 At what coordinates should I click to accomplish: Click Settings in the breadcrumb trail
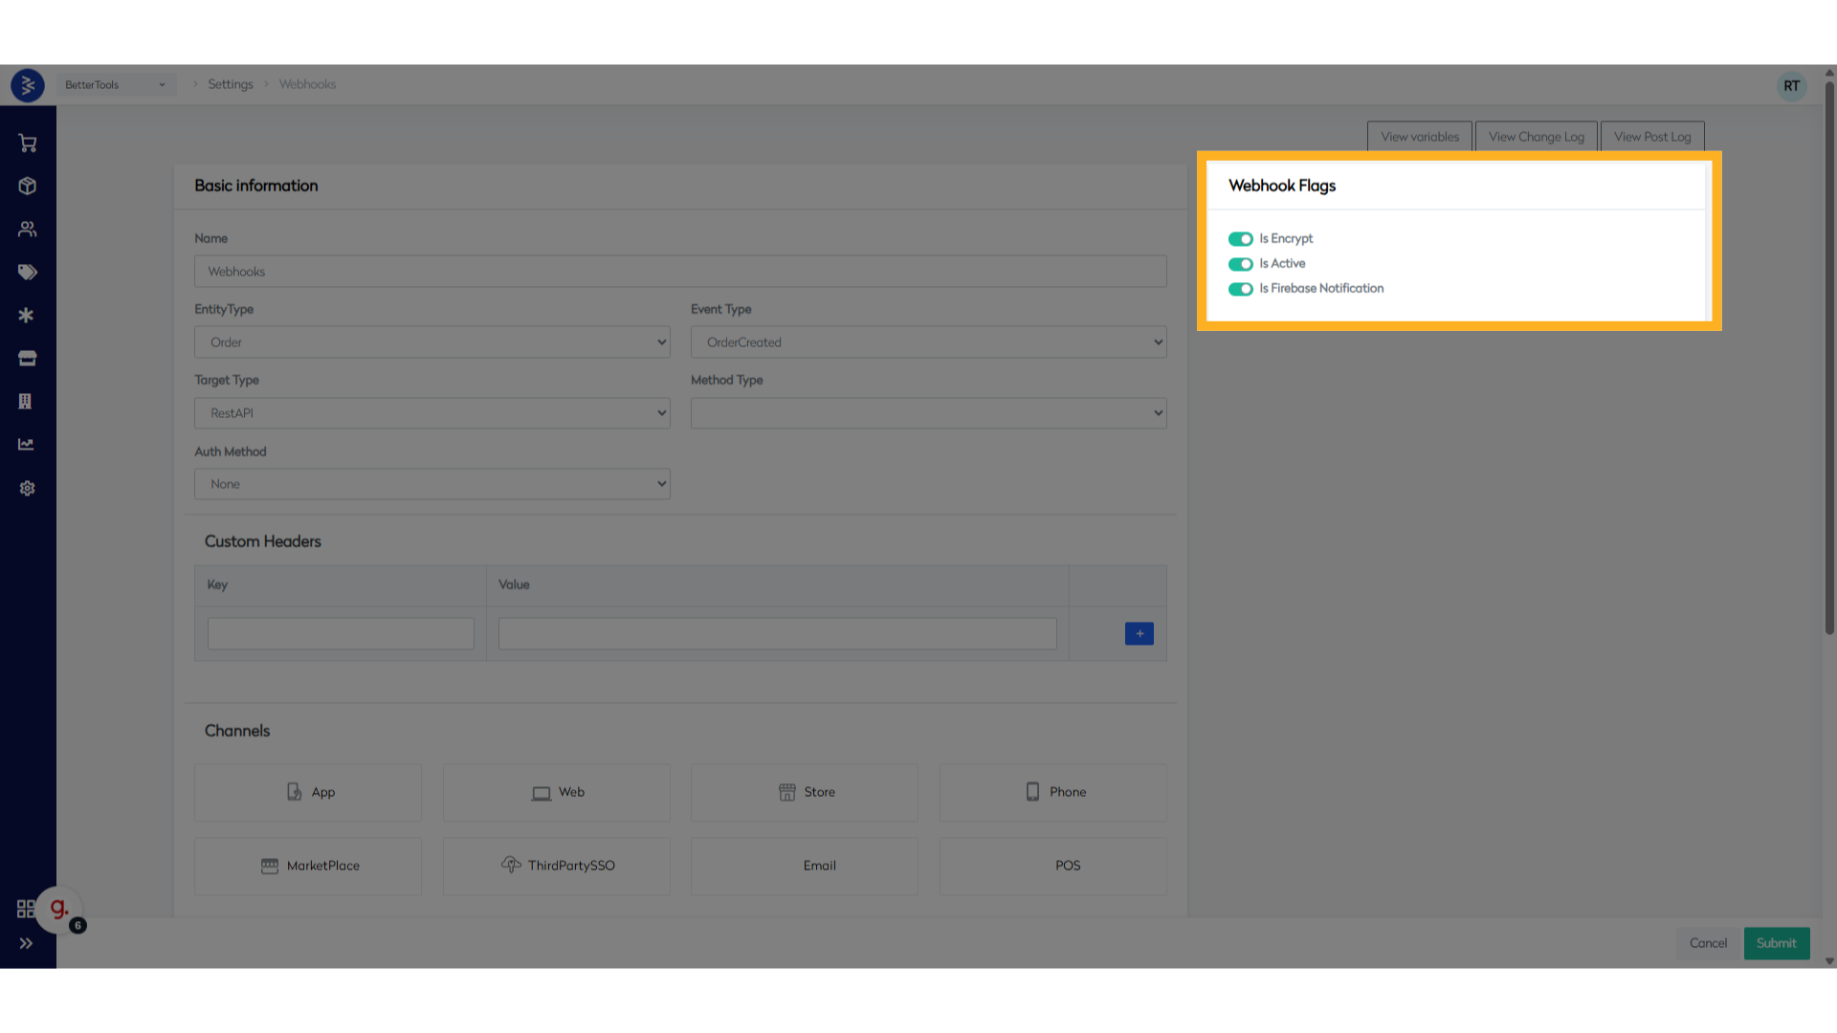click(x=230, y=84)
